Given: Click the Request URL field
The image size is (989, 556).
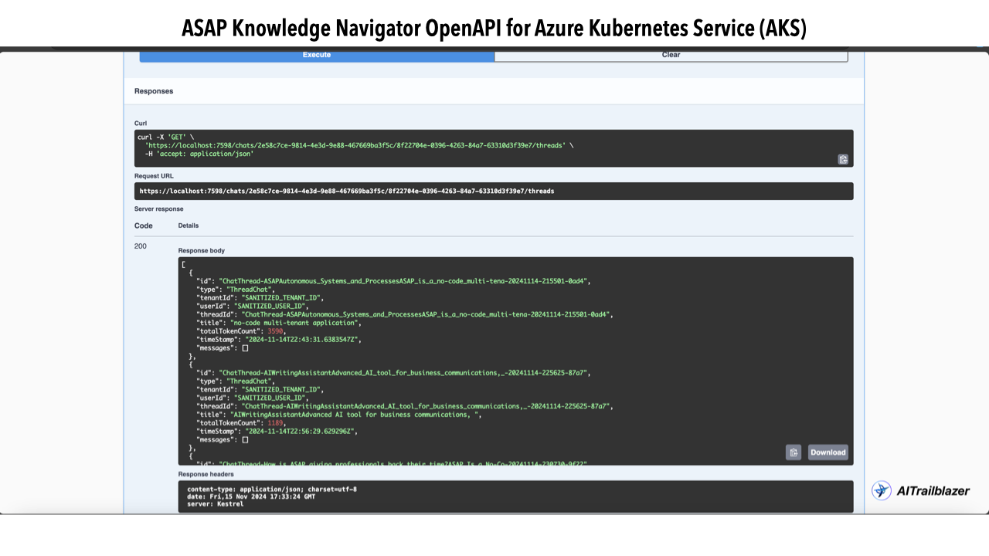Looking at the screenshot, I should point(494,191).
